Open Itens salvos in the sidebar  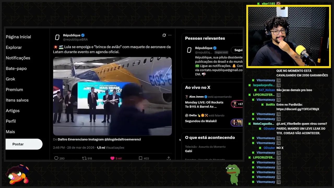point(17,100)
